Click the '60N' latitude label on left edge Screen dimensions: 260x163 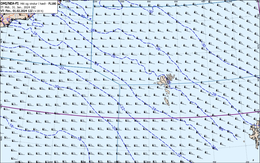point(1,139)
